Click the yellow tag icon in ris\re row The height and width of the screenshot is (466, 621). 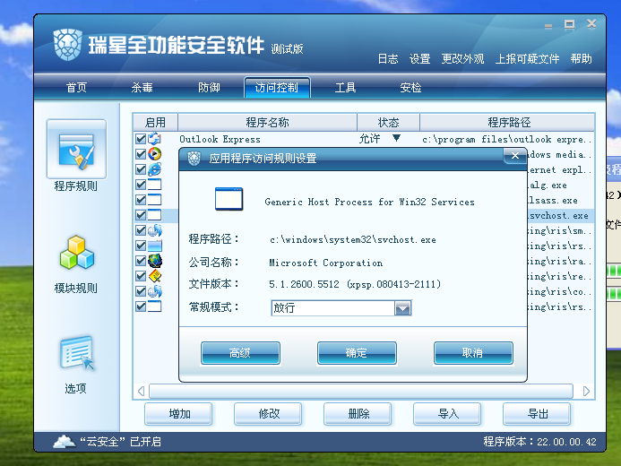pyautogui.click(x=155, y=276)
